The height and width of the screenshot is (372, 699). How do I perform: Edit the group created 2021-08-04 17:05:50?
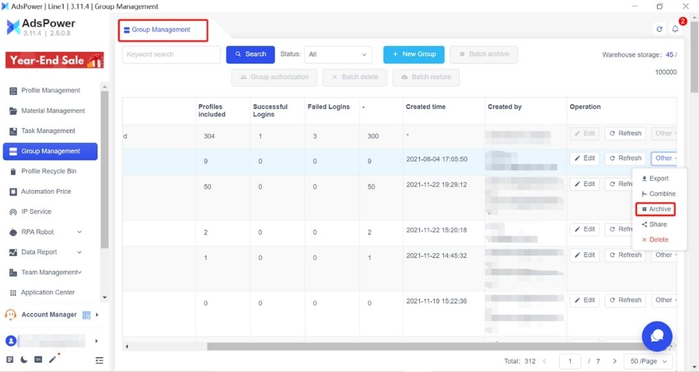point(584,159)
